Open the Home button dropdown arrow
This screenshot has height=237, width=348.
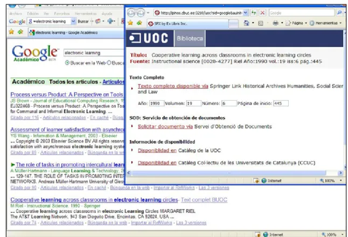coord(253,23)
